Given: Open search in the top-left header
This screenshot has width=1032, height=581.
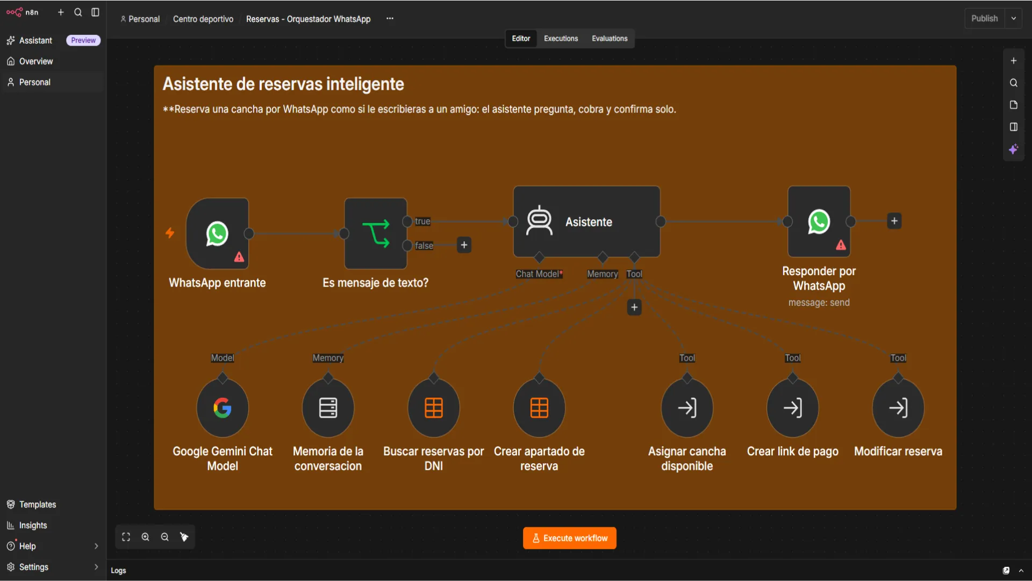Looking at the screenshot, I should (78, 12).
